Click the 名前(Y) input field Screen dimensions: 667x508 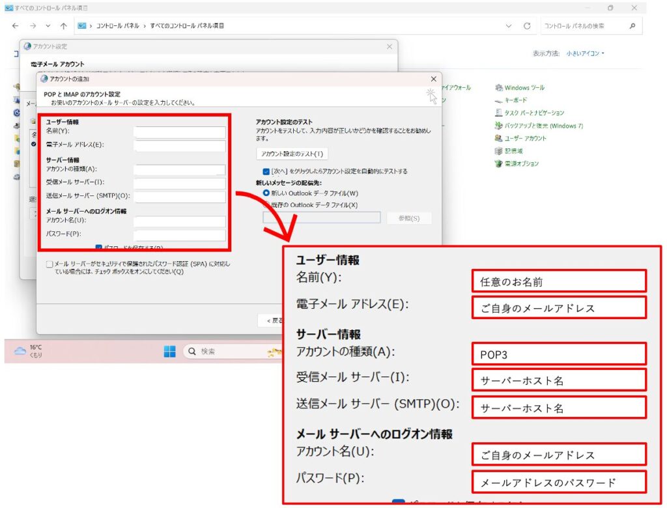pos(179,132)
